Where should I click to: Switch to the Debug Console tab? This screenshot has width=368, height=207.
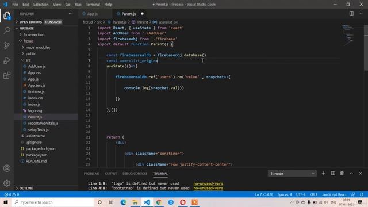(x=135, y=174)
